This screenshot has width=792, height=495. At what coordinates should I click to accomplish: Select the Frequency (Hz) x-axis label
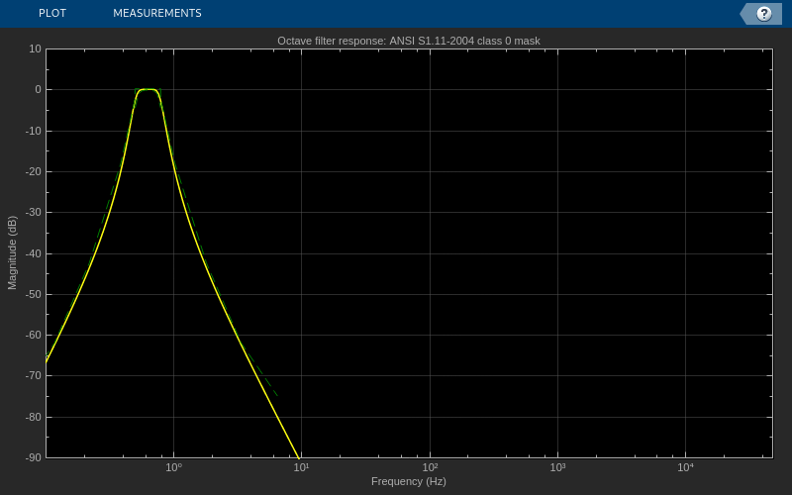[x=409, y=481]
